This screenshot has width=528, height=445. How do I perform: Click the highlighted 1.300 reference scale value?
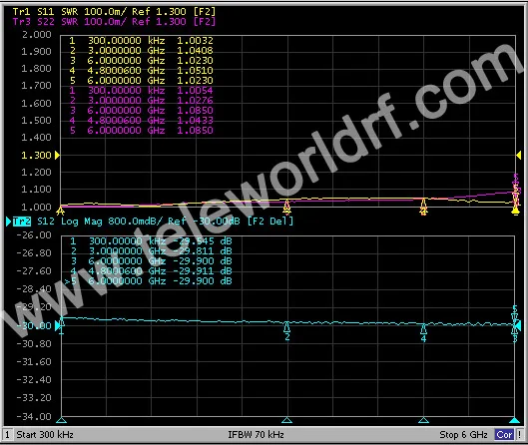36,156
